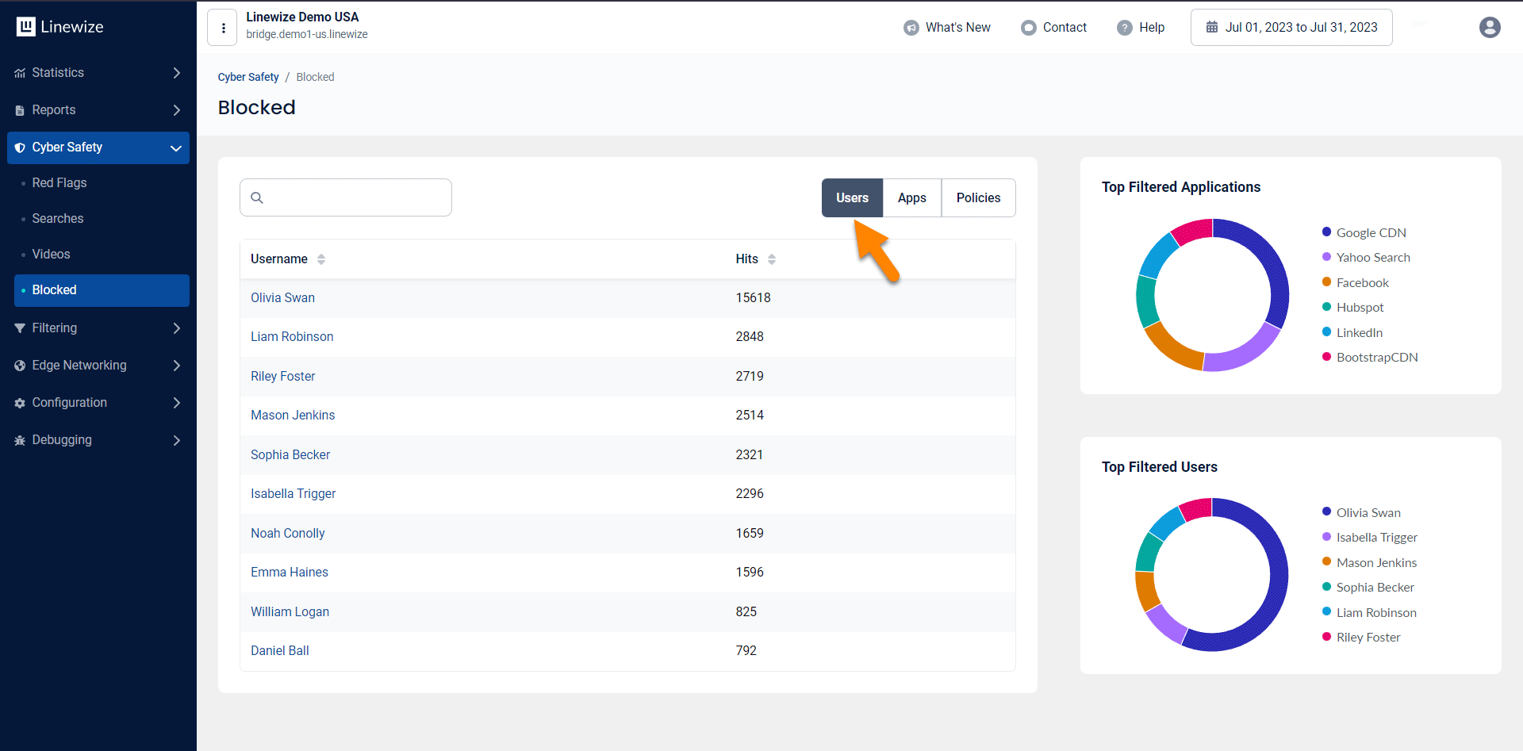Open the three-dot menu beside Linewize Demo USA
This screenshot has height=751, width=1523.
tap(223, 28)
